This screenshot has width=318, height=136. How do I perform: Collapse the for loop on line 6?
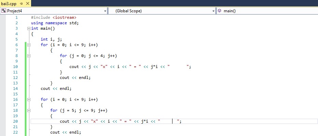(29, 45)
